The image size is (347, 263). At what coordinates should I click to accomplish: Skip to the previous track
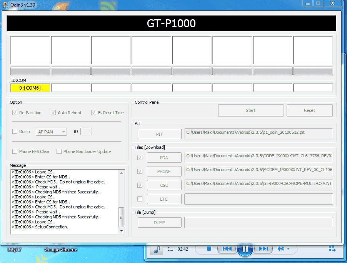click(x=227, y=249)
